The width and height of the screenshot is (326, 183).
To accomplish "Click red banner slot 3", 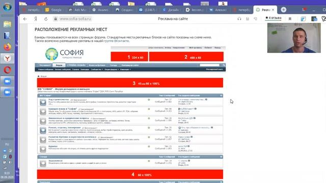I will (130, 83).
